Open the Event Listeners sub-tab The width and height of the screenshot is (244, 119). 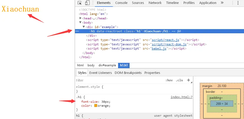(101, 73)
